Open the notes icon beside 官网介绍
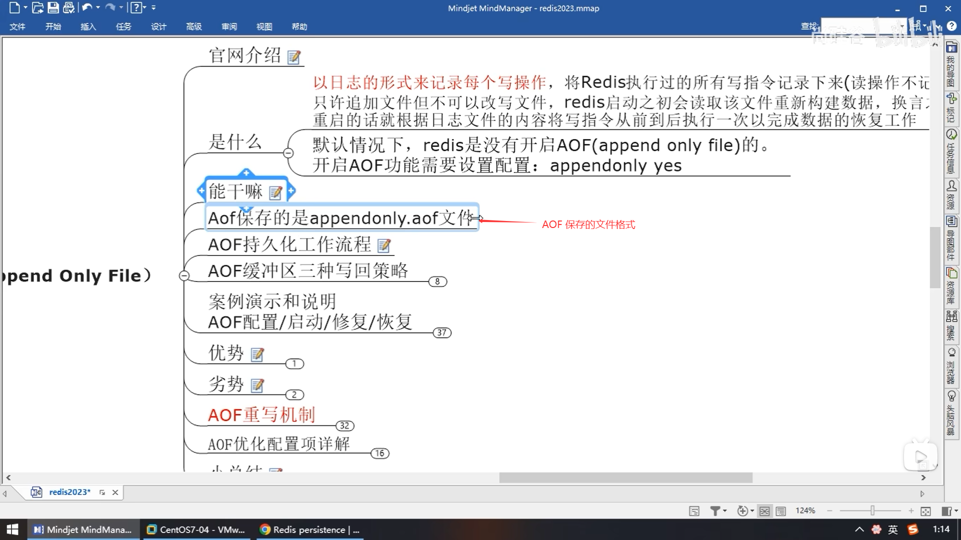The image size is (961, 540). [294, 57]
